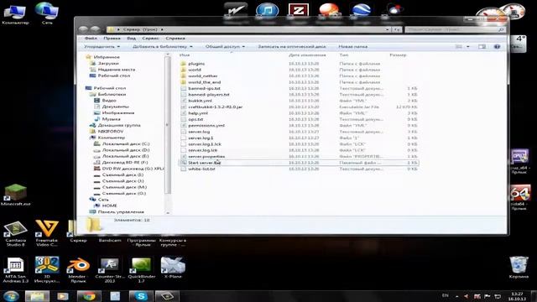537x302 pixels.
Task: Click the Explorer folder taskbar button
Action: pyautogui.click(x=37, y=296)
